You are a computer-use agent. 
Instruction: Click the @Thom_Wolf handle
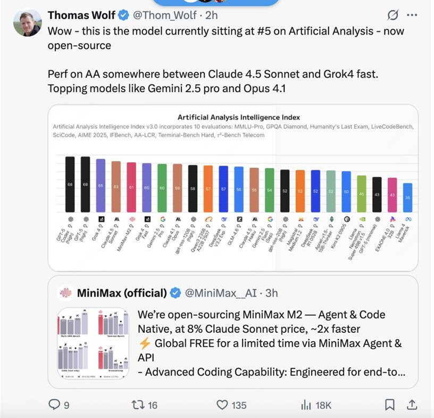[x=165, y=15]
